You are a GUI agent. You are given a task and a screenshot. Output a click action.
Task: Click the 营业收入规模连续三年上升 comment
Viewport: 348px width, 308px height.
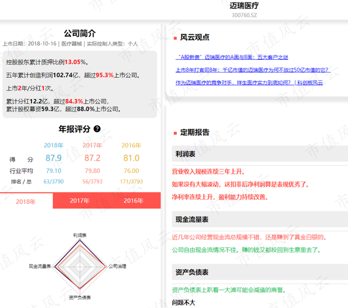pos(208,171)
